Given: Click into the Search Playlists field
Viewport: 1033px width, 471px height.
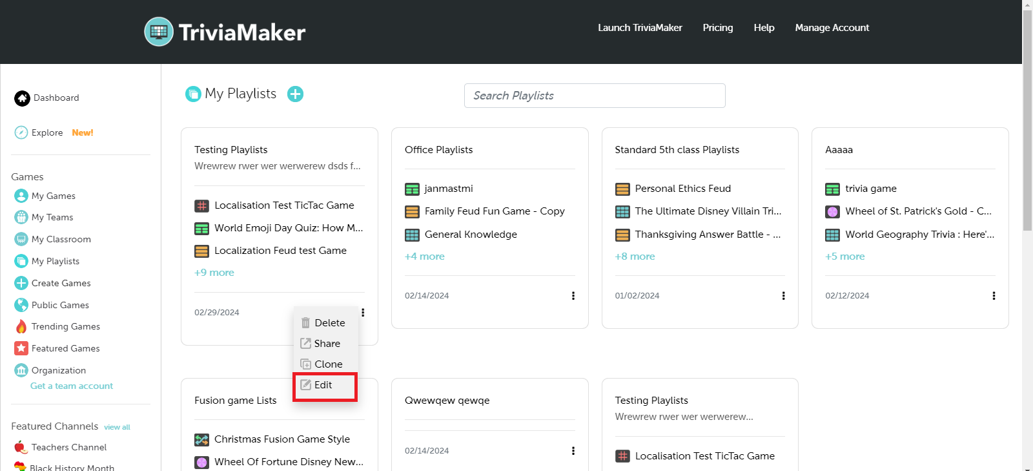Looking at the screenshot, I should pos(595,96).
